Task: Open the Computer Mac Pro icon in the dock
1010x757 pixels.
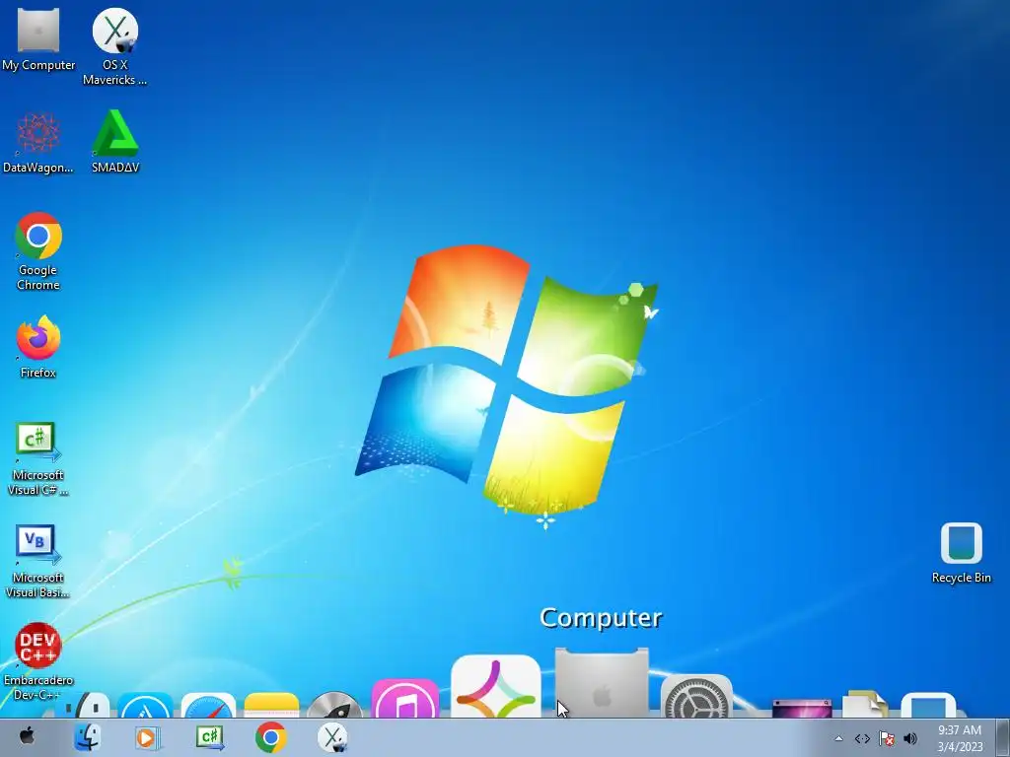Action: pyautogui.click(x=602, y=683)
